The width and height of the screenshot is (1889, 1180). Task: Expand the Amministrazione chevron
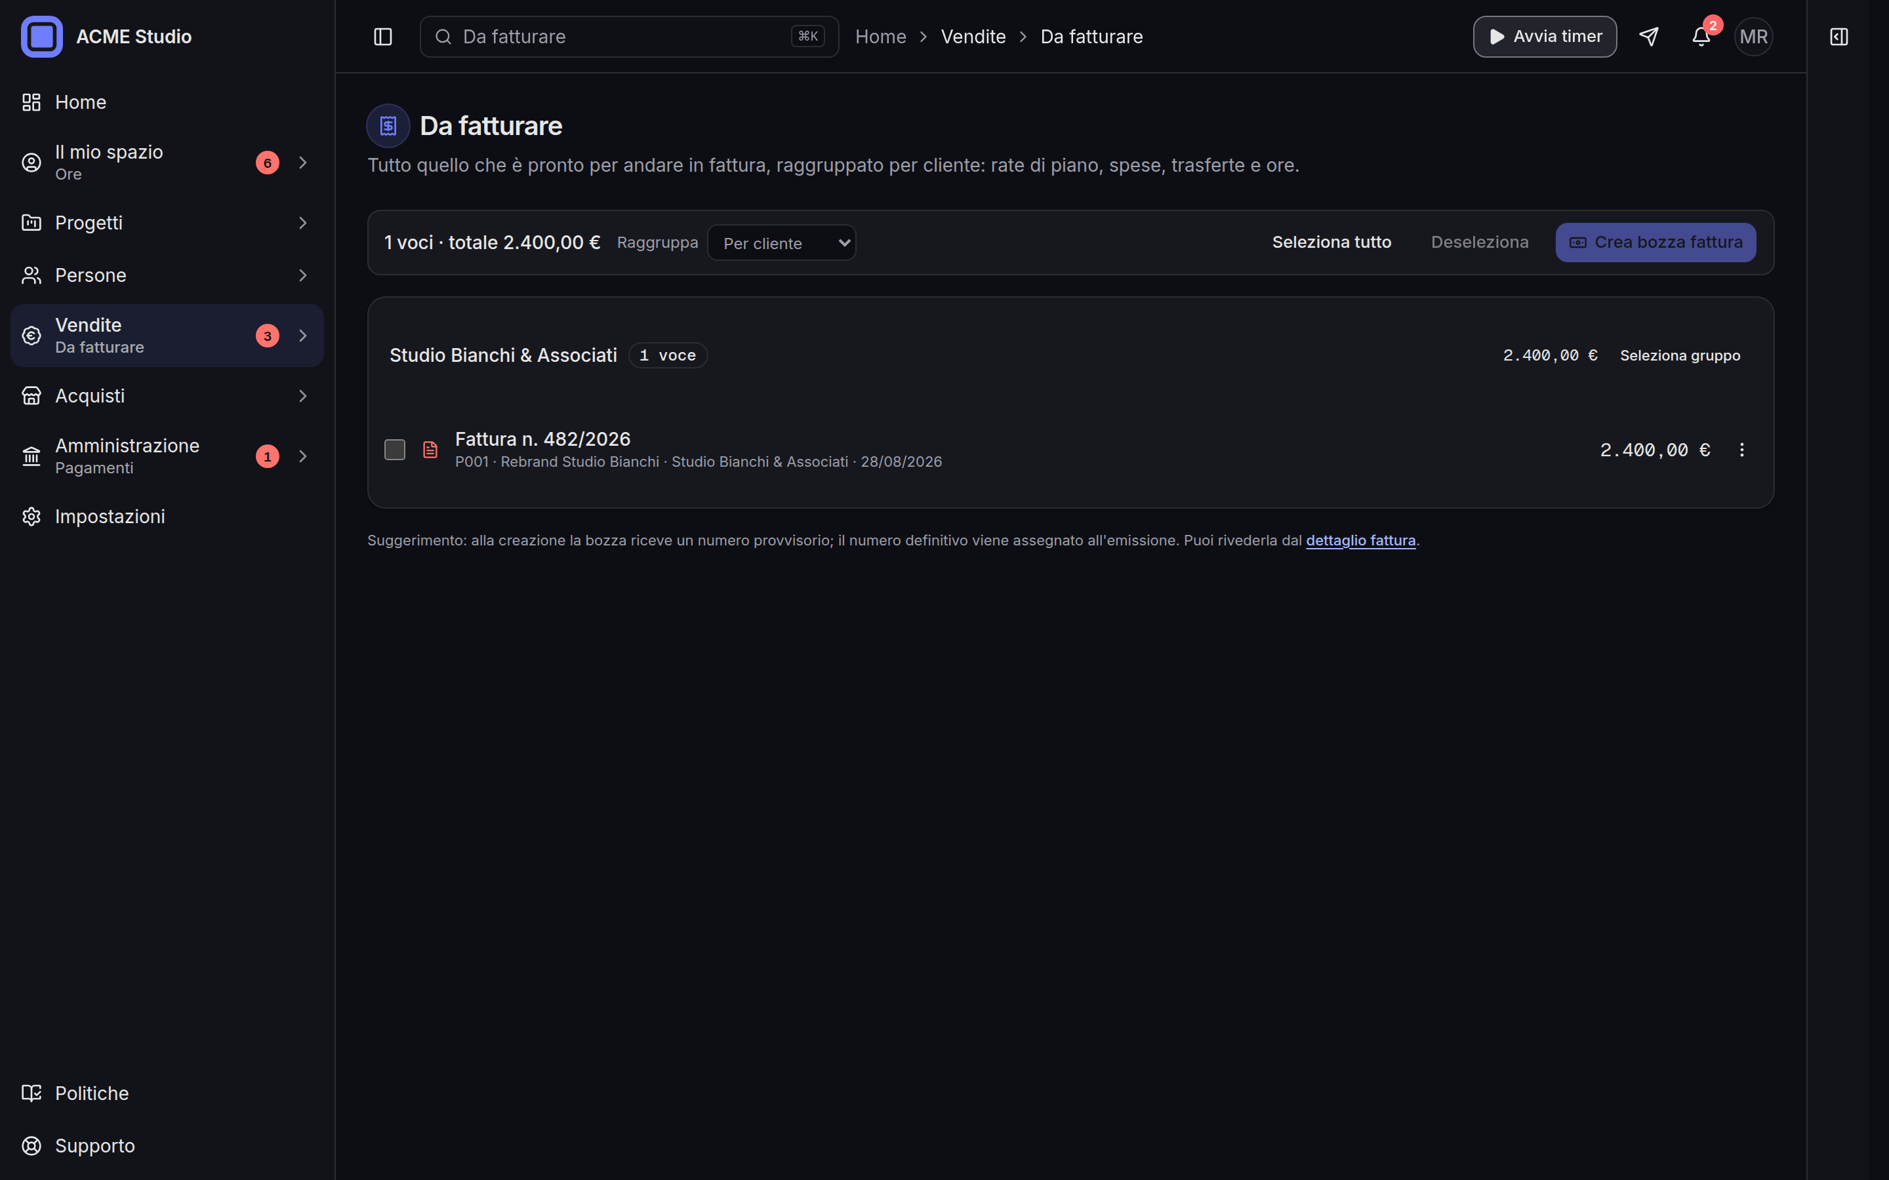tap(303, 456)
